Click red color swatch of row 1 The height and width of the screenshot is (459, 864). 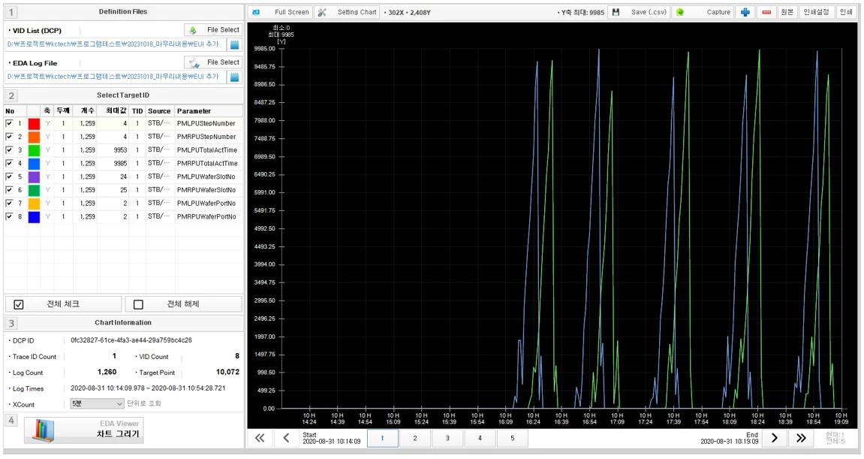pos(34,123)
